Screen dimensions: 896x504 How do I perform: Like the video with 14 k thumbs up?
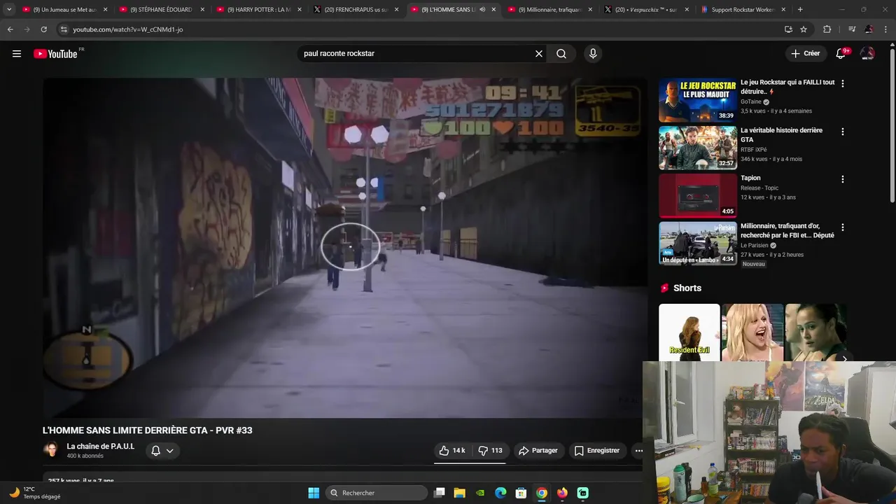click(x=452, y=451)
